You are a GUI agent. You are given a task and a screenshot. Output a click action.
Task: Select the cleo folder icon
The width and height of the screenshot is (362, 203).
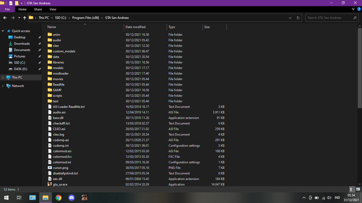coord(50,45)
